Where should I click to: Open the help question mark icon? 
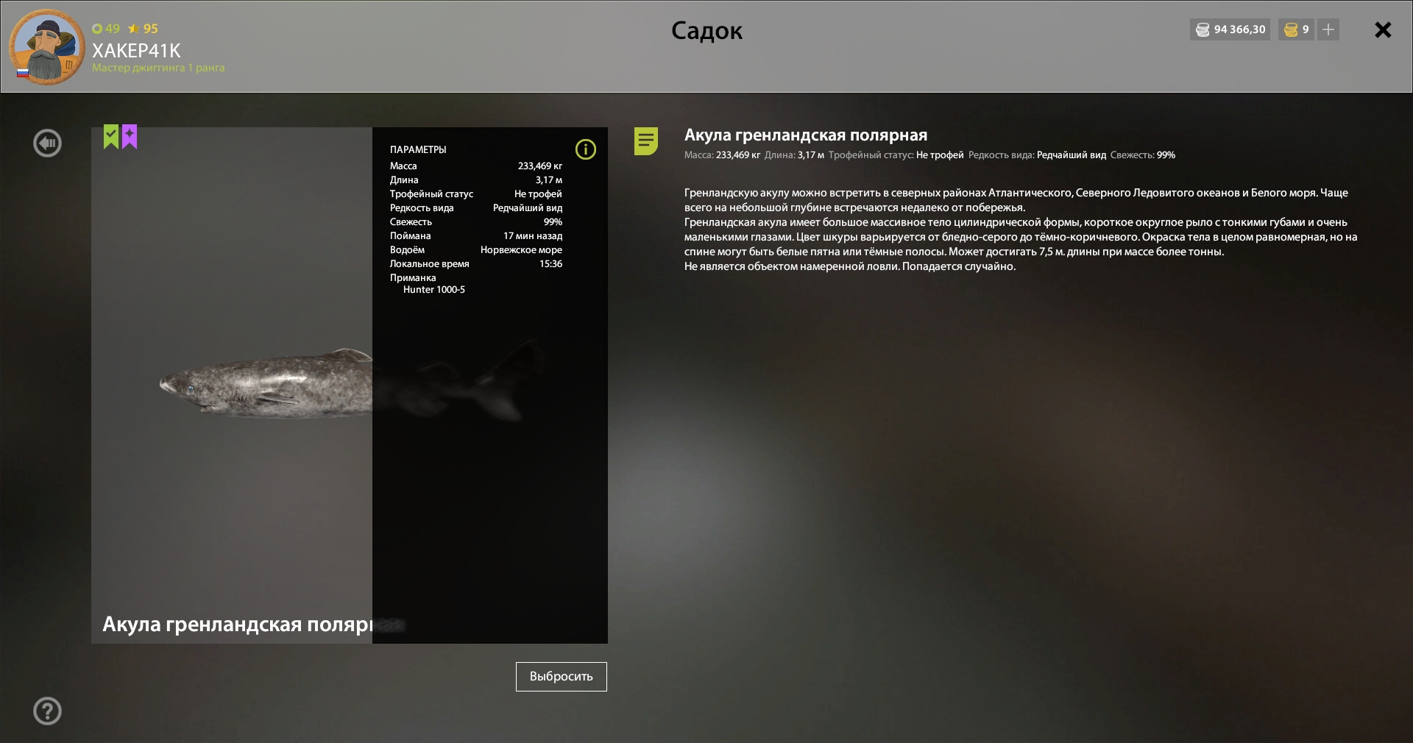[47, 711]
